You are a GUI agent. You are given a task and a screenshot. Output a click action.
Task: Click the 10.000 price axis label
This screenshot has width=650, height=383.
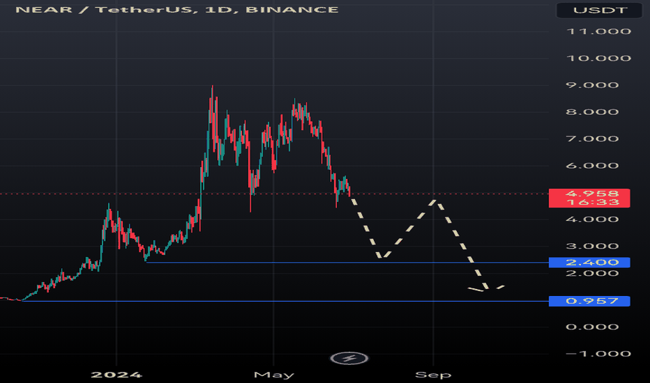click(x=598, y=58)
